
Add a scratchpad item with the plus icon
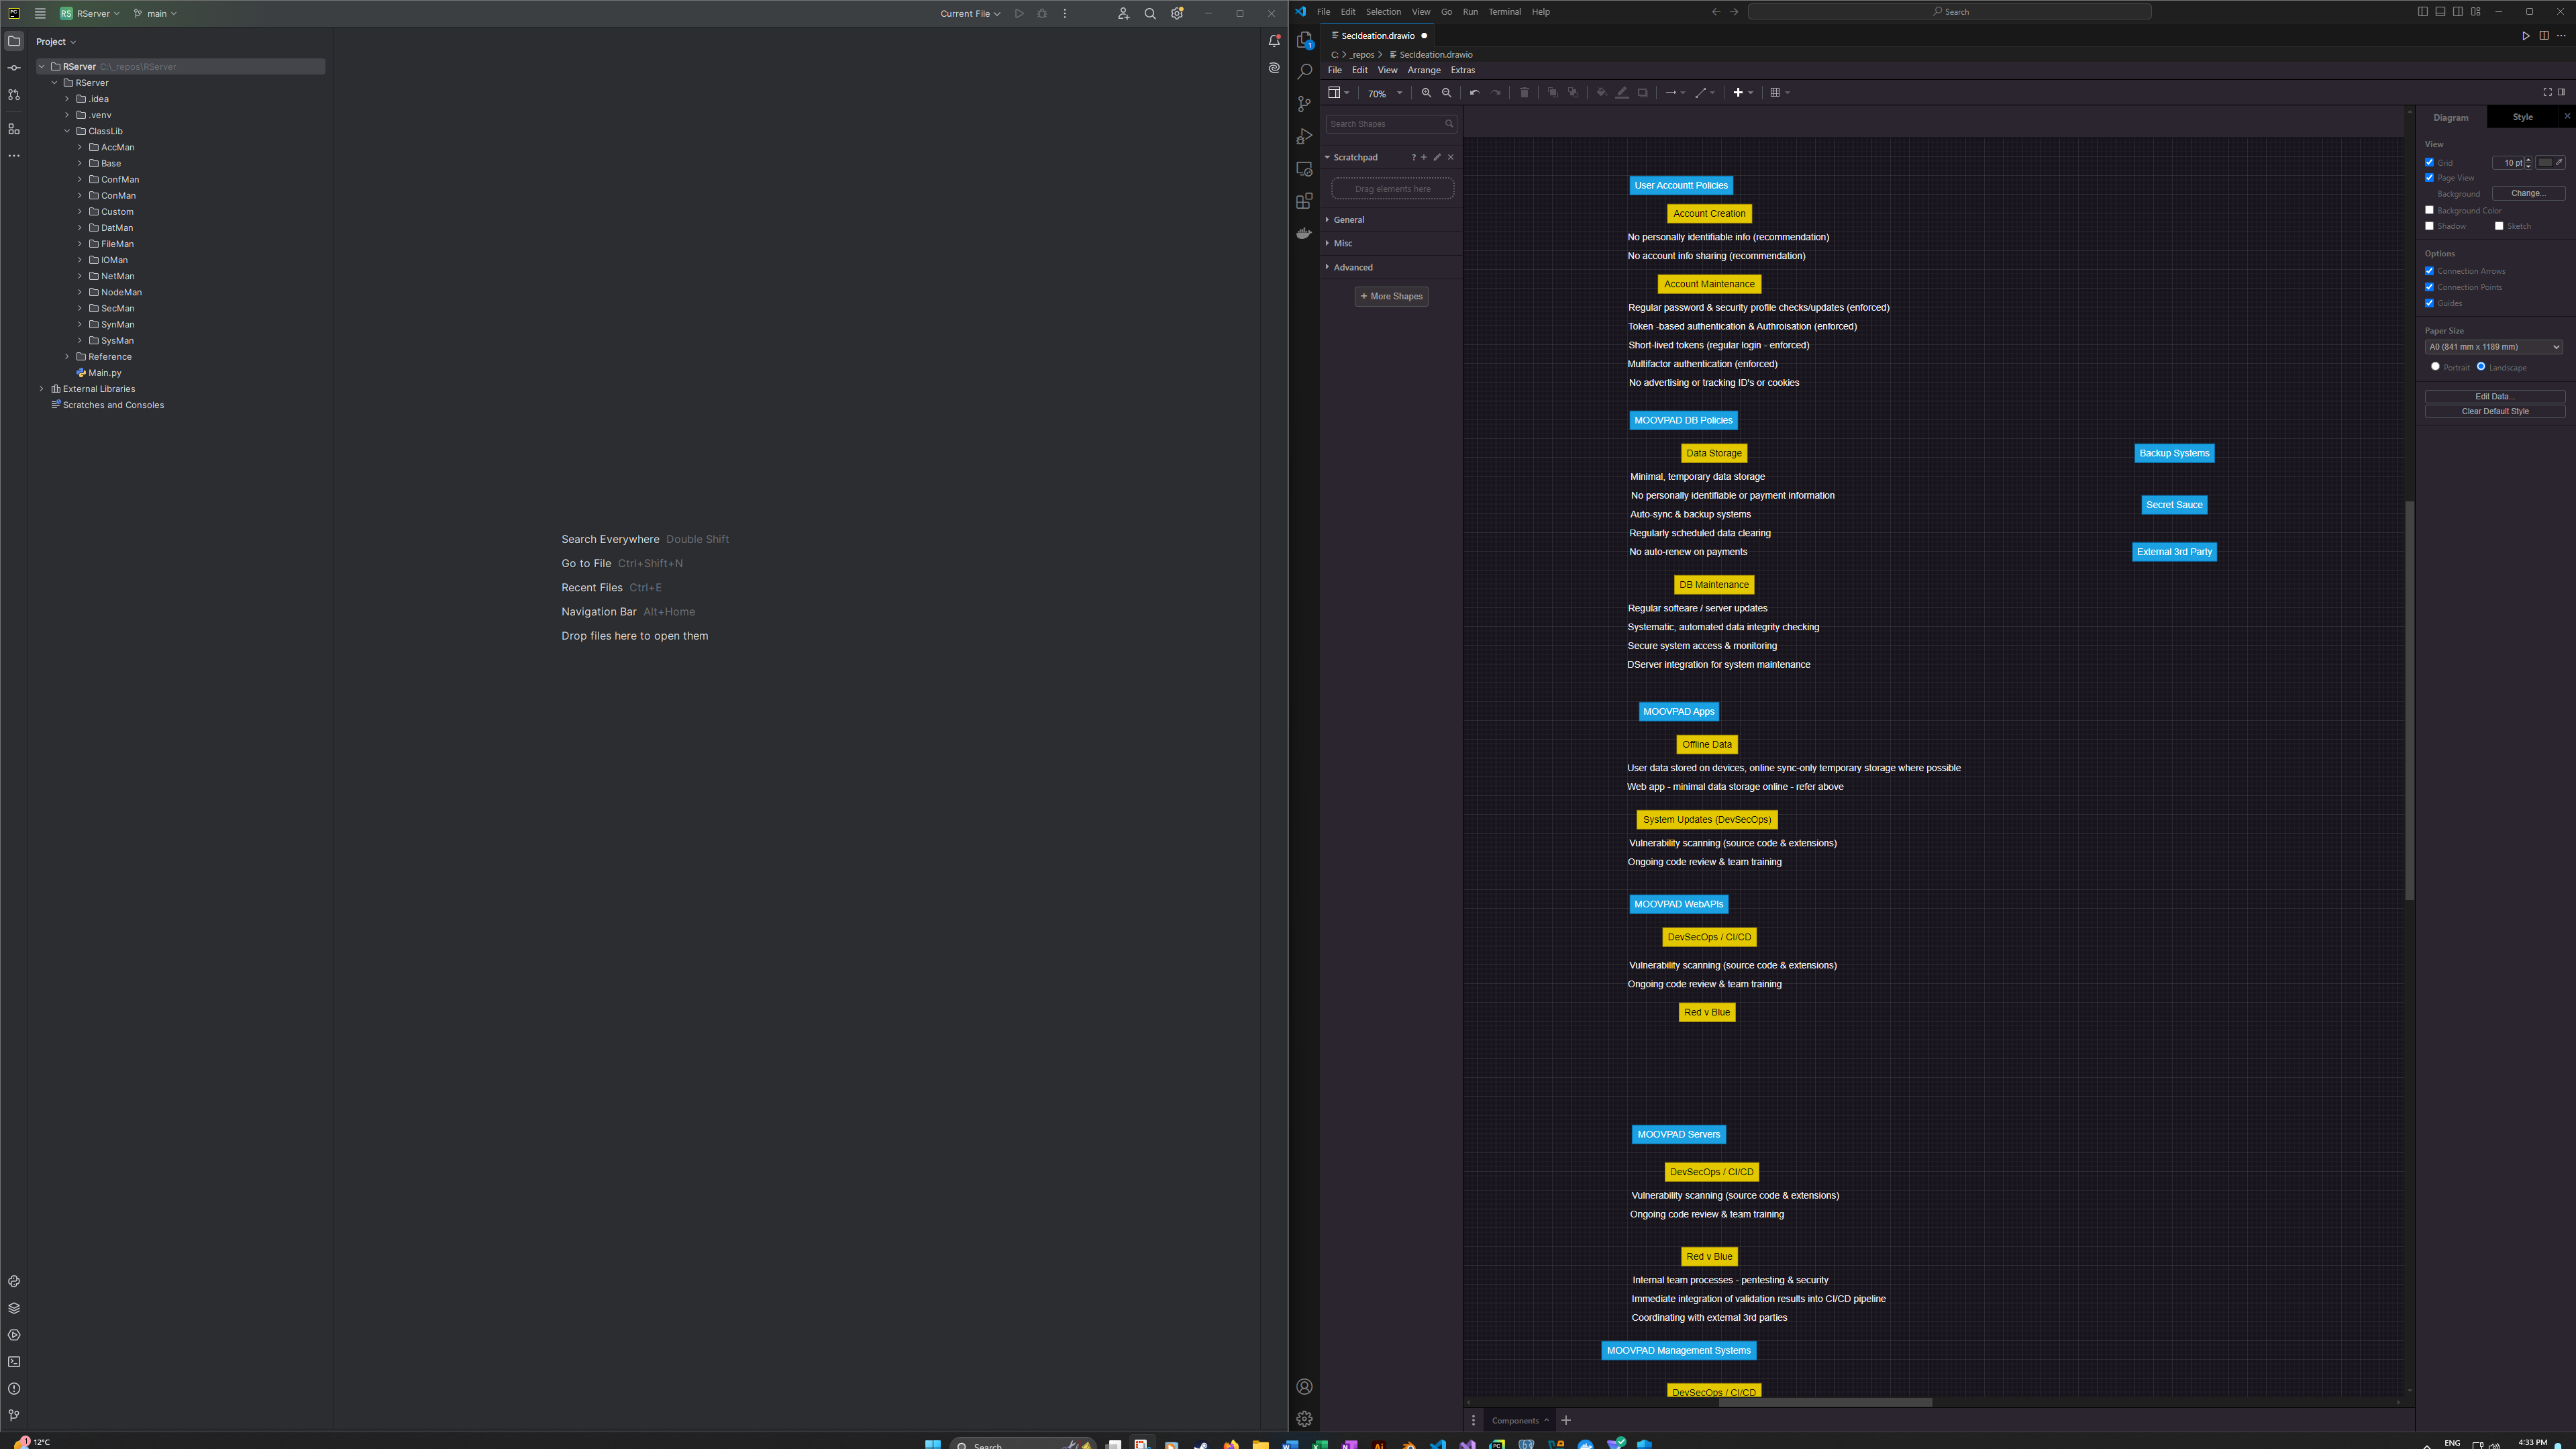(x=1424, y=157)
